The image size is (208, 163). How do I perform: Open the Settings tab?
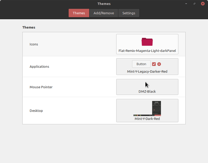129,13
